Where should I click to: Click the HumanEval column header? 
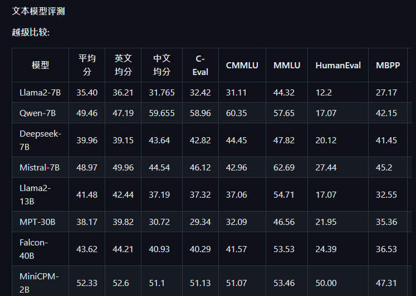pos(338,65)
